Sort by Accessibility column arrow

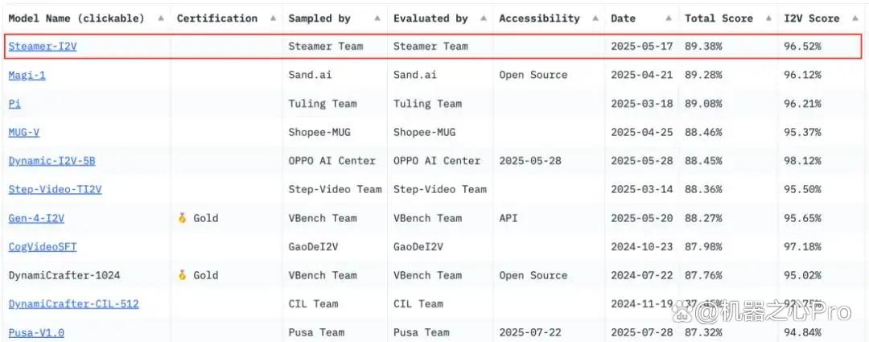tap(595, 19)
